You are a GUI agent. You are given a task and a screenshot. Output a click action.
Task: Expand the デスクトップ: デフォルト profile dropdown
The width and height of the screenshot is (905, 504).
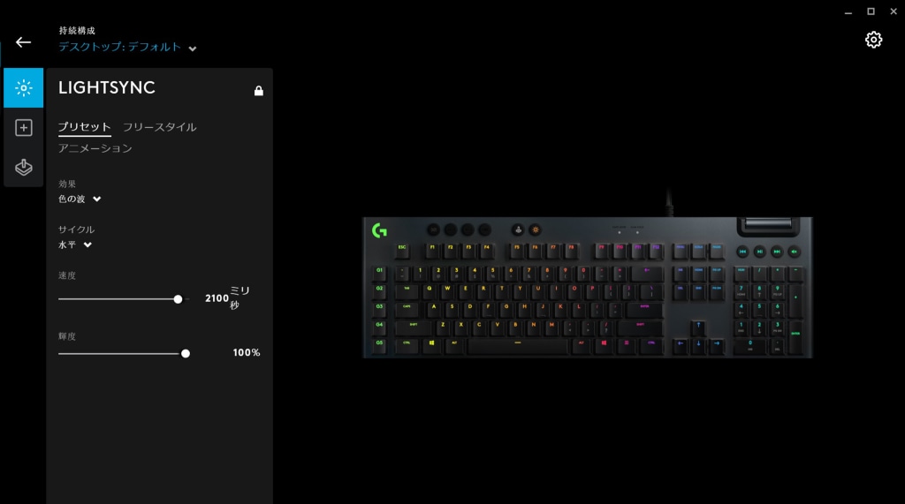[x=127, y=48]
